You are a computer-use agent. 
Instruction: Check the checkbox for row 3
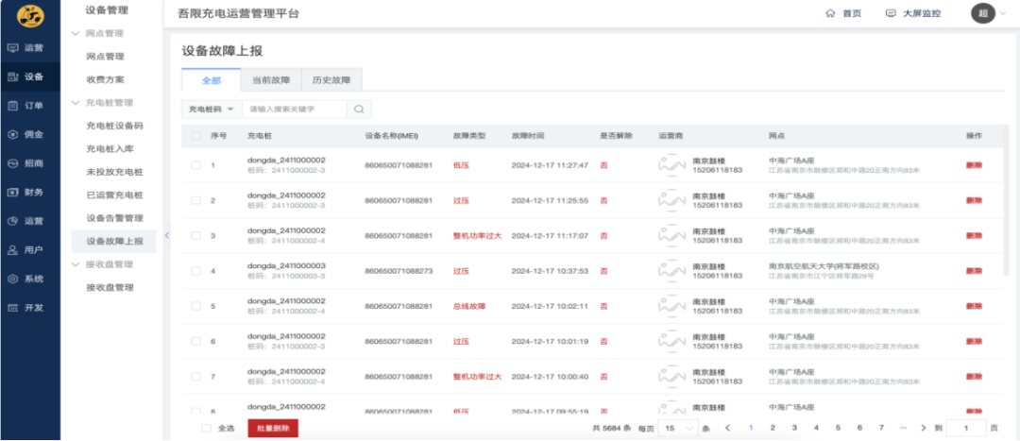coord(195,235)
